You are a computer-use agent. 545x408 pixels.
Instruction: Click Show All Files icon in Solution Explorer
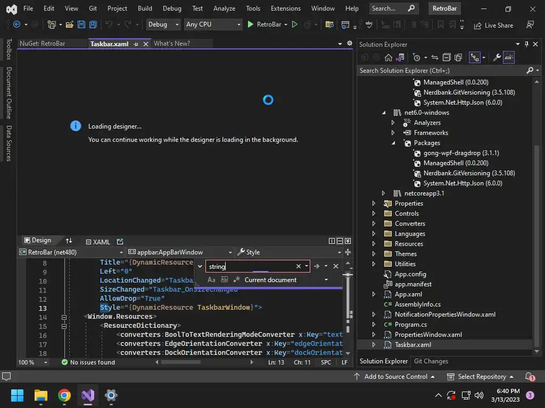coord(458,57)
